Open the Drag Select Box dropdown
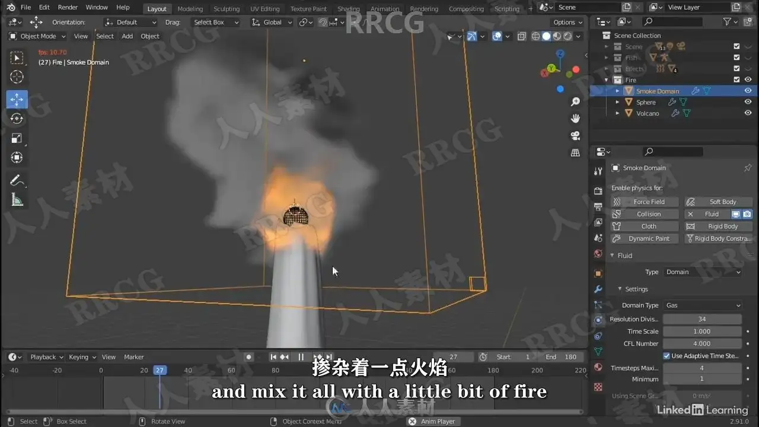This screenshot has width=759, height=427. (215, 22)
